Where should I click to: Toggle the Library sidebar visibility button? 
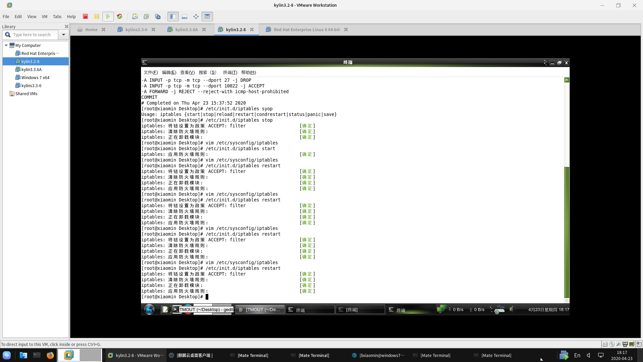click(173, 16)
